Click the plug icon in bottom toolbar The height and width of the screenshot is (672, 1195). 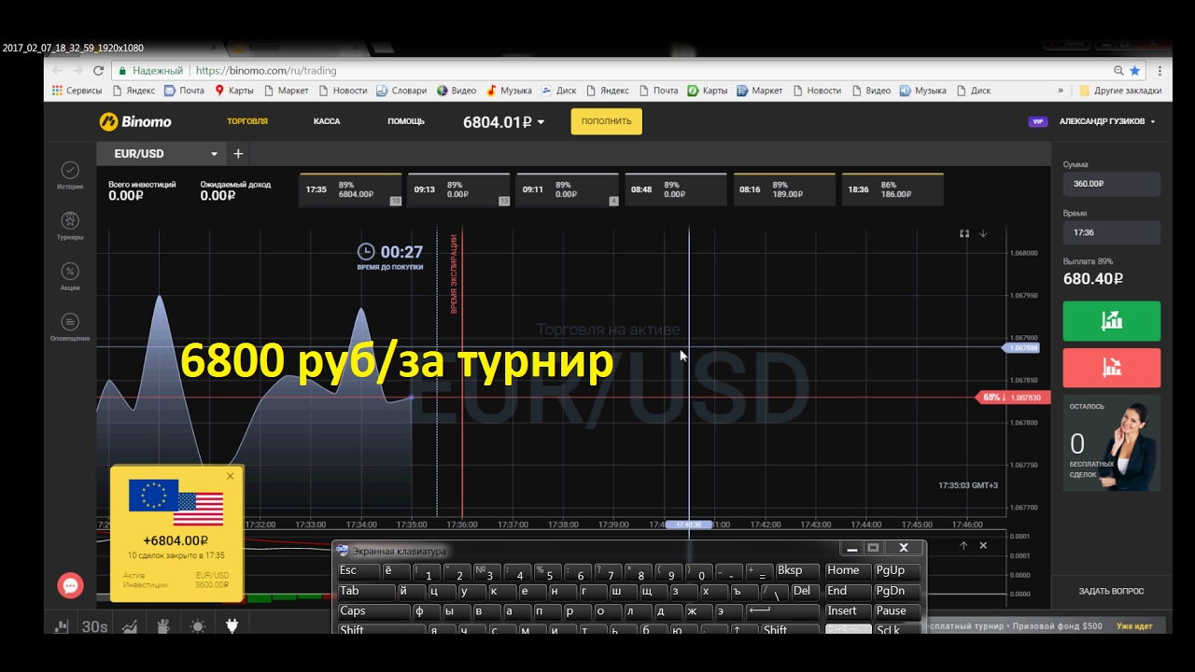232,626
